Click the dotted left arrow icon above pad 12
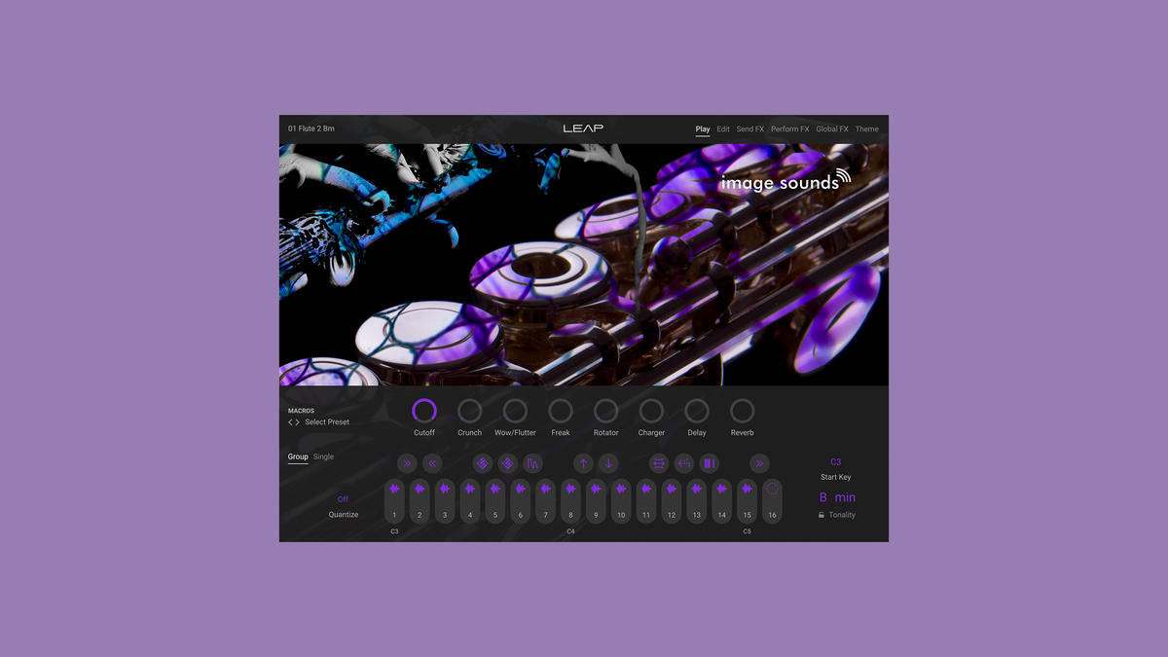Viewport: 1168px width, 657px height. click(x=684, y=463)
